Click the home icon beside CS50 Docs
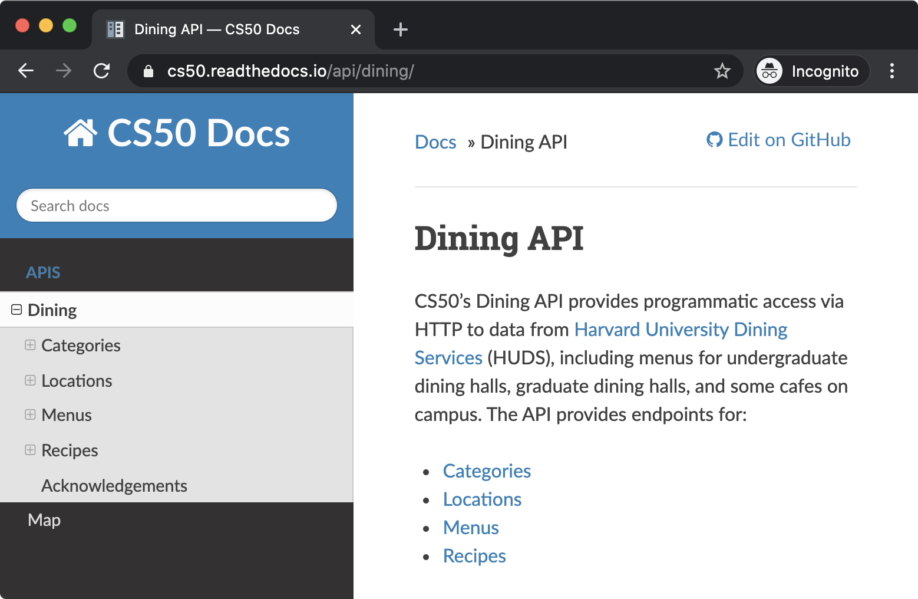918x599 pixels. (x=81, y=133)
